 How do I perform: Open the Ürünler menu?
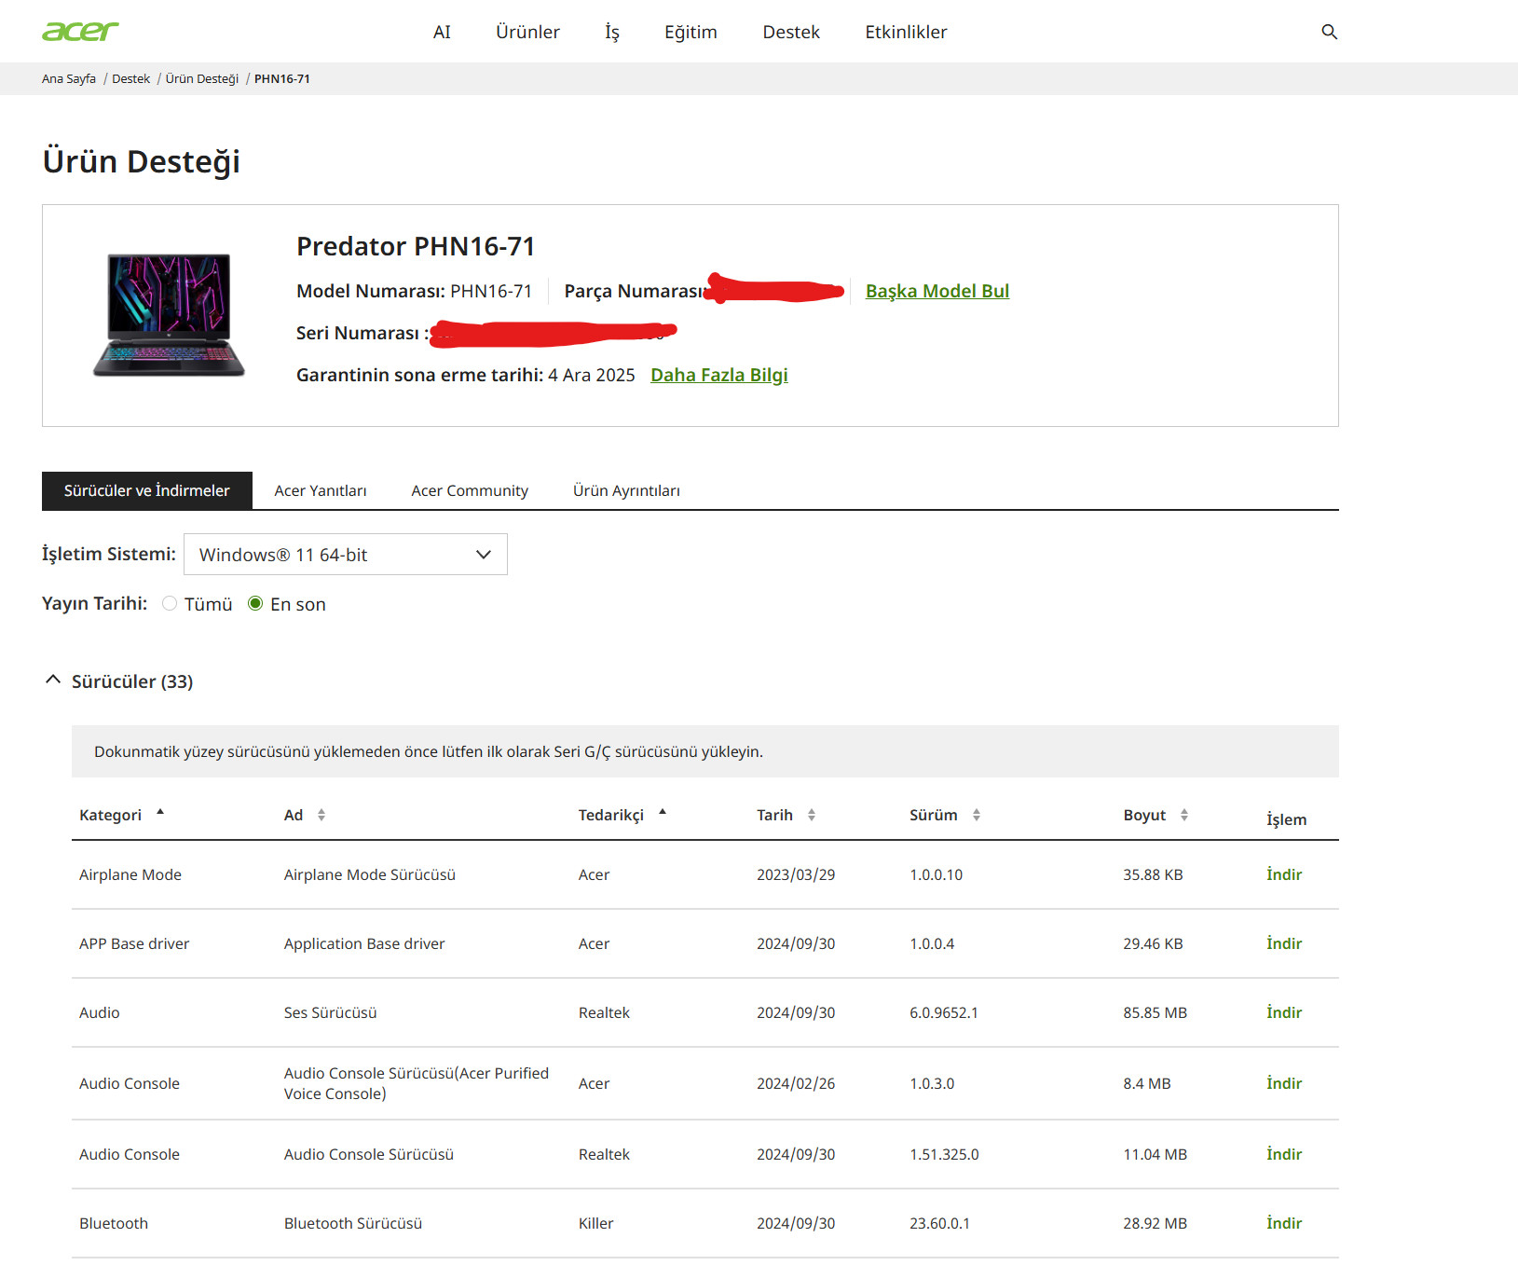click(x=527, y=32)
